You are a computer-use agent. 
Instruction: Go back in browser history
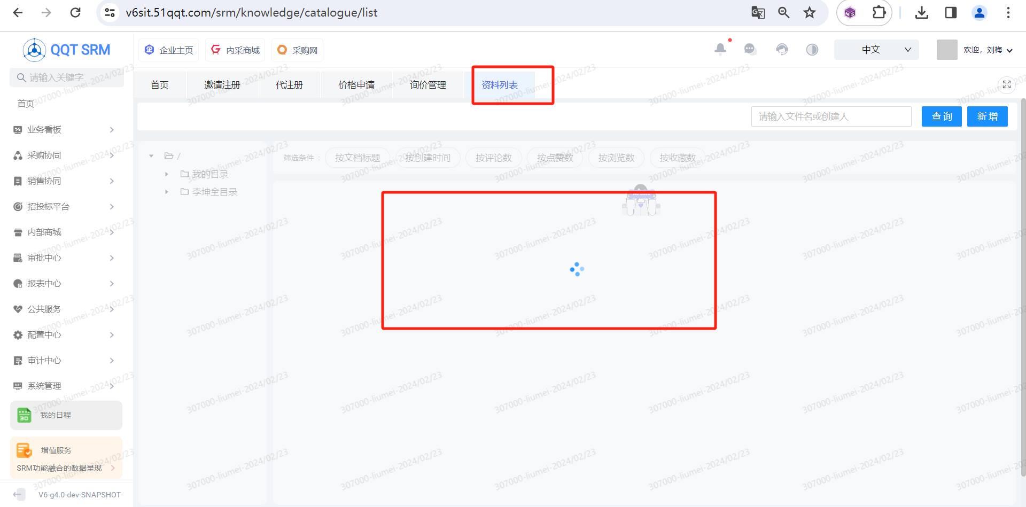(18, 12)
